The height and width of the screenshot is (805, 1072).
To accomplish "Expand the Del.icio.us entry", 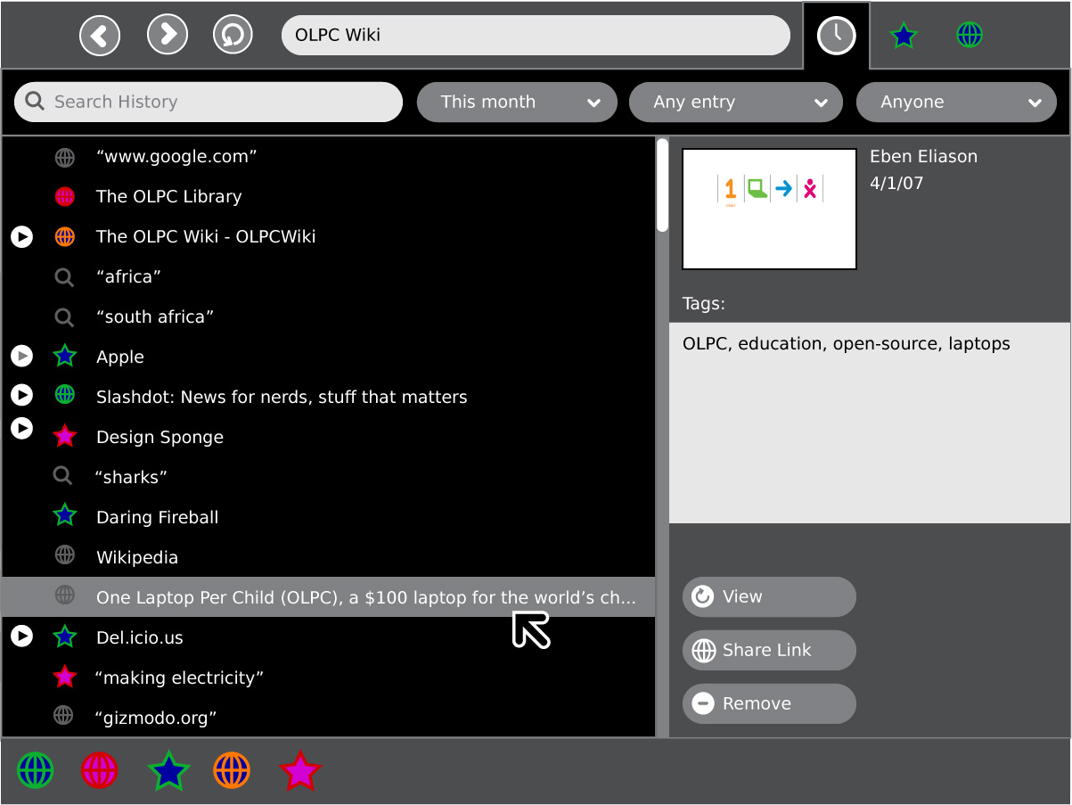I will pos(21,636).
